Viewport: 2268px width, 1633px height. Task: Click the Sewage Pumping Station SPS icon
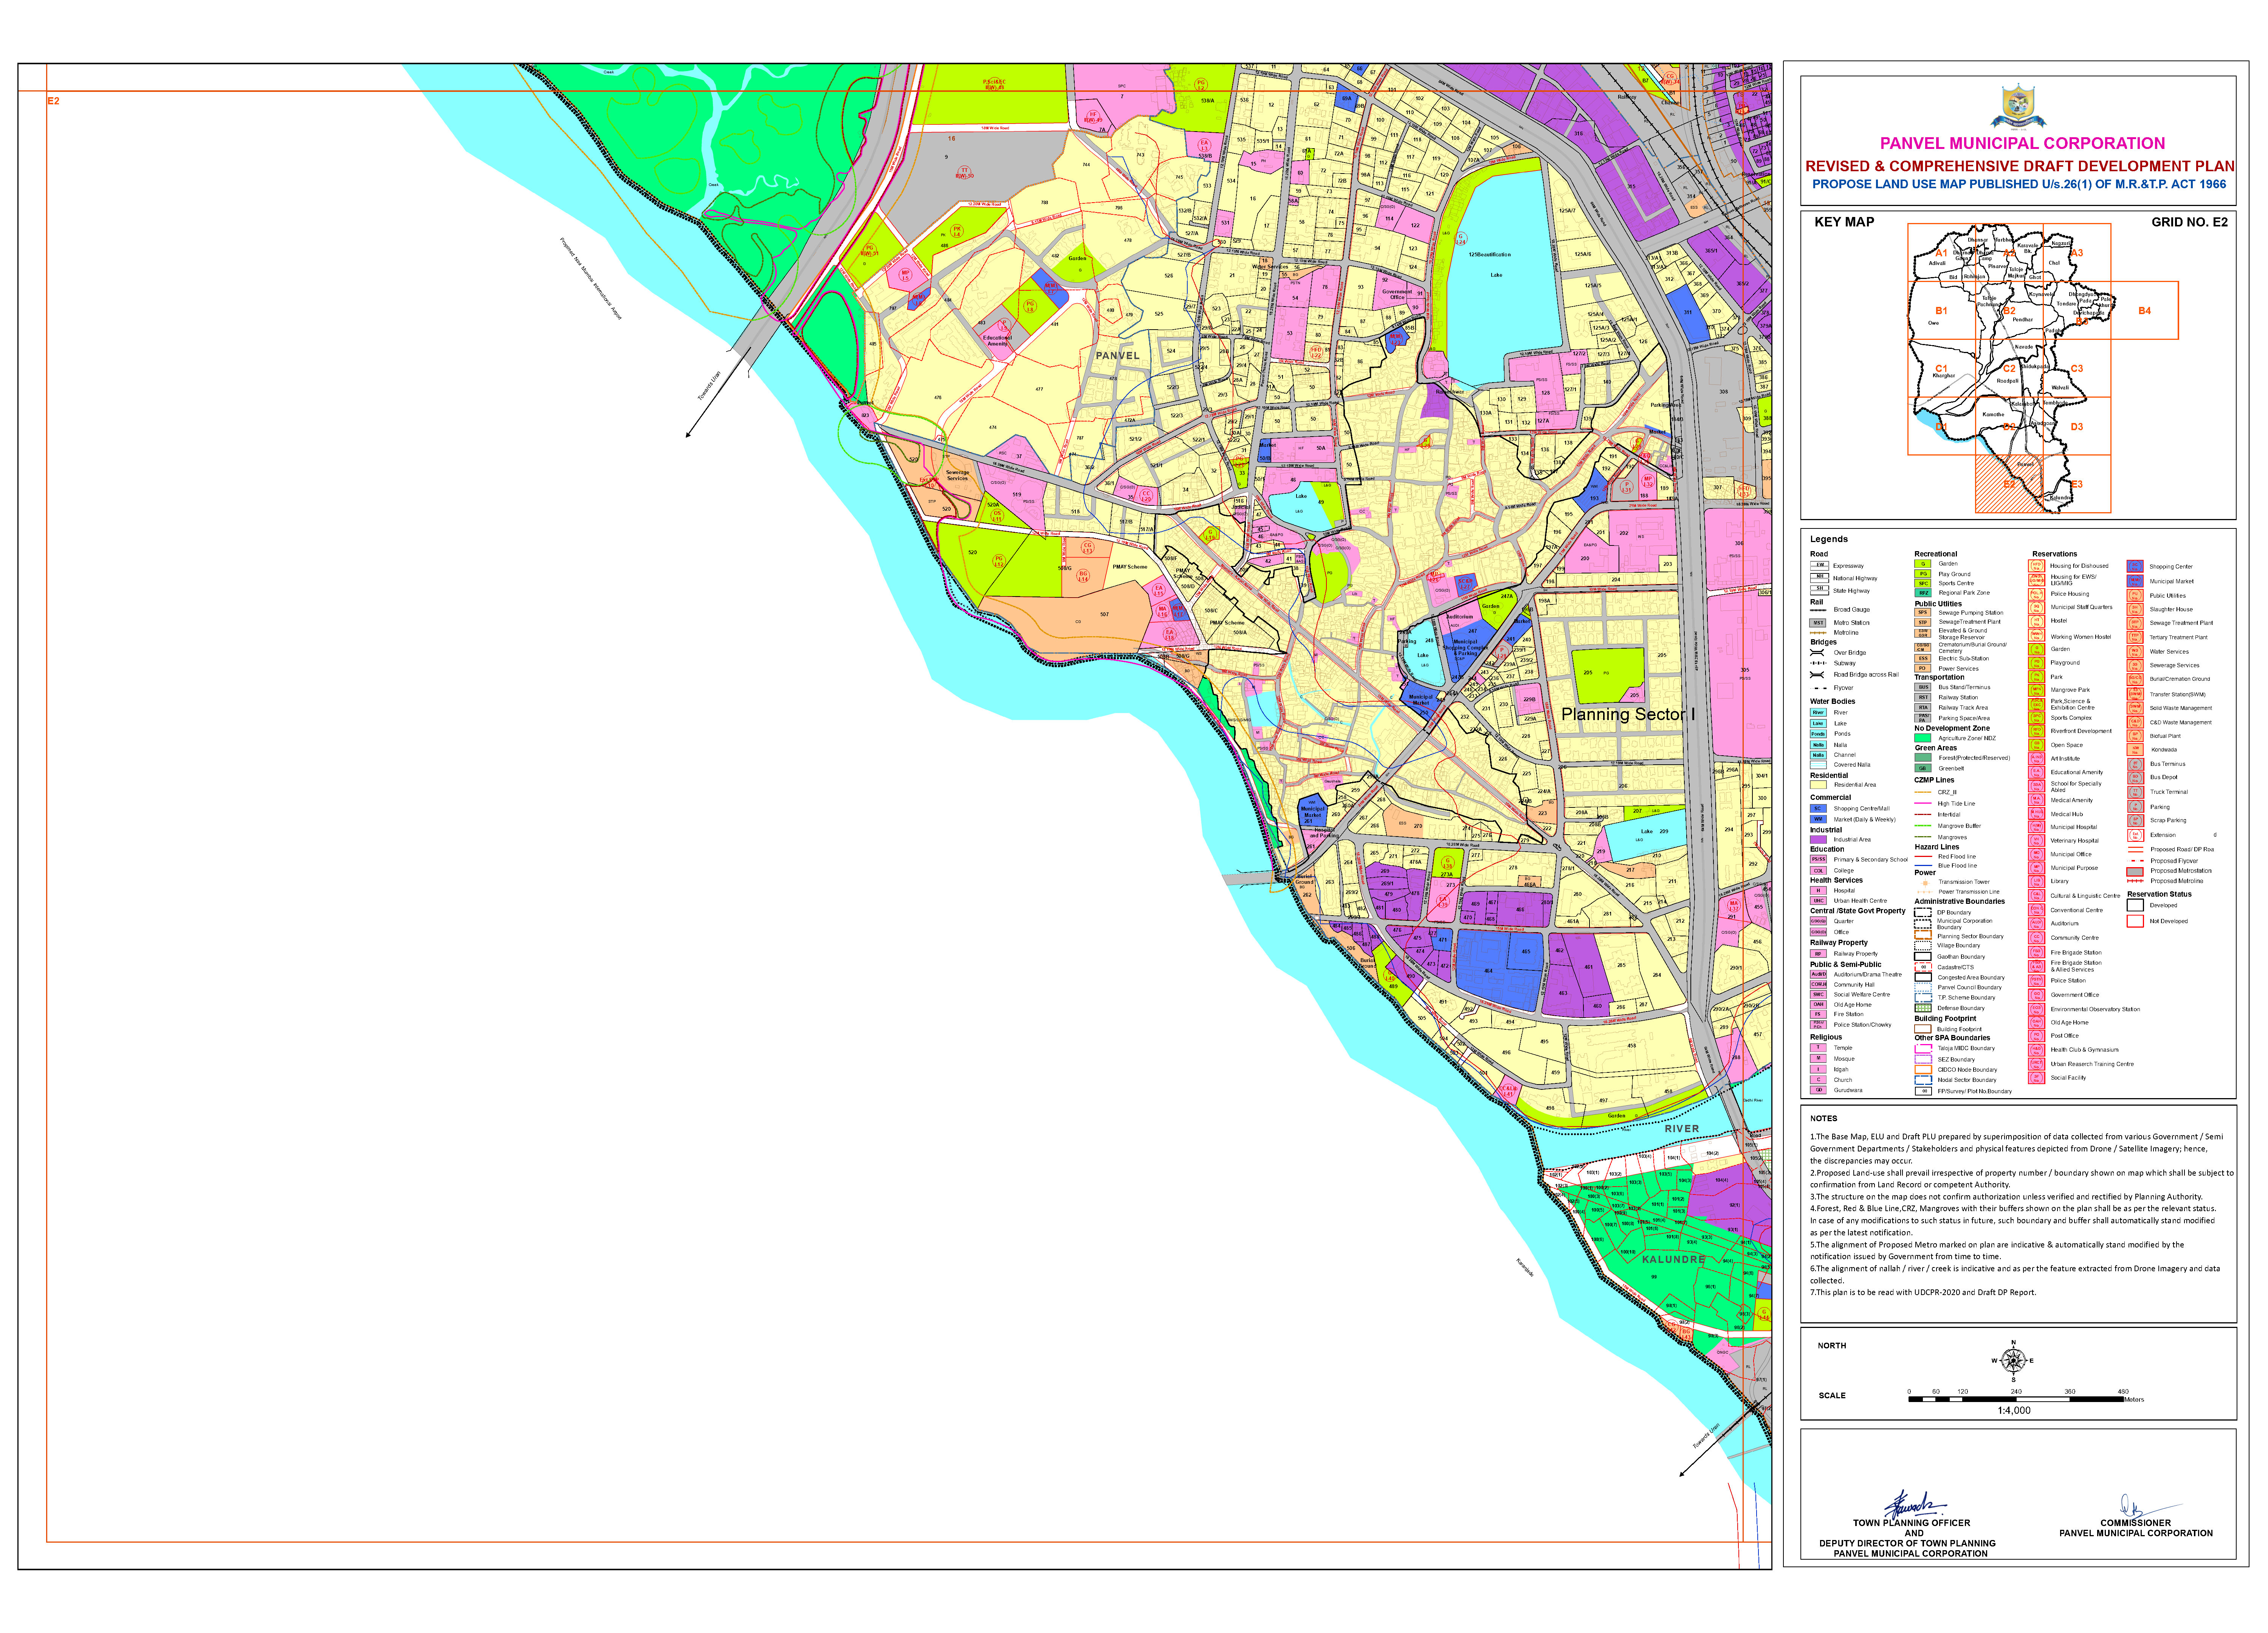point(1923,613)
